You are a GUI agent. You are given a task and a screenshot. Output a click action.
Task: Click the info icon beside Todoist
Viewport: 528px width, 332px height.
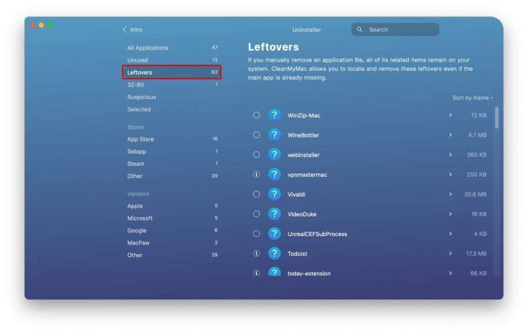tap(256, 254)
